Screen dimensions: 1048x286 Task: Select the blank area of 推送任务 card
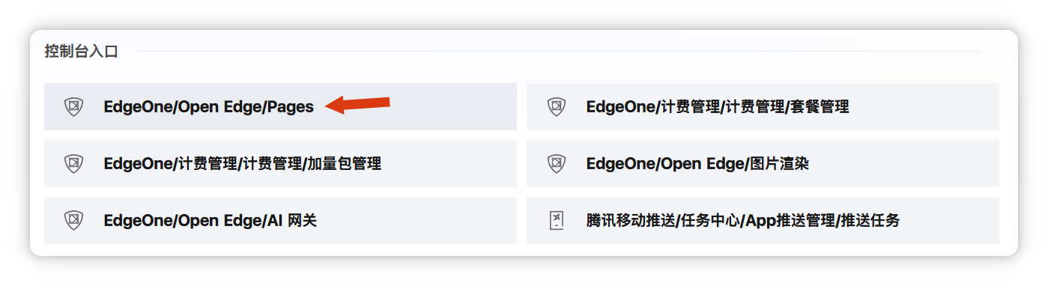tap(951, 220)
